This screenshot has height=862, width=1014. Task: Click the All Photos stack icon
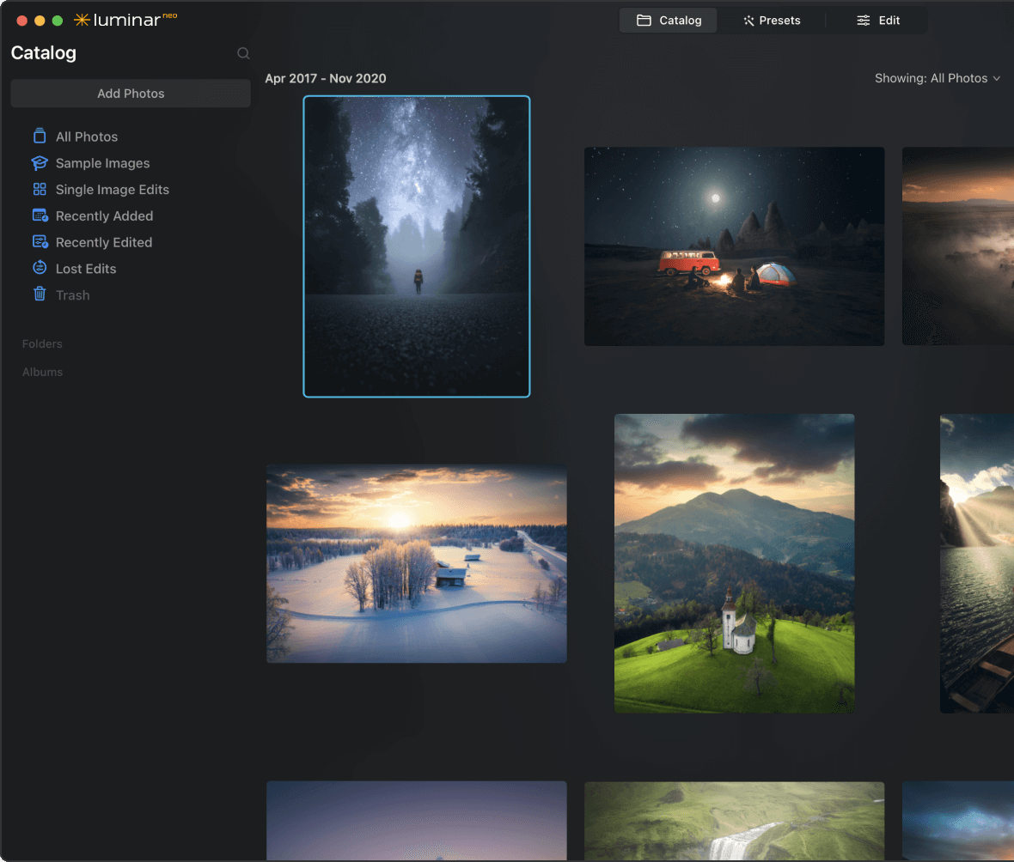[x=40, y=137]
